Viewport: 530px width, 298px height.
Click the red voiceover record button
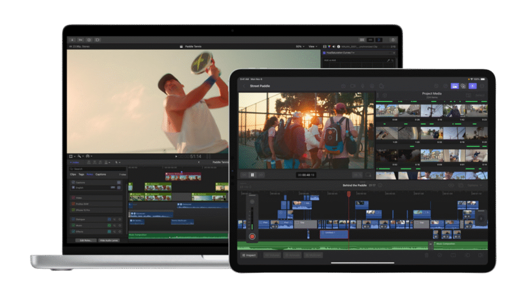pos(252,236)
